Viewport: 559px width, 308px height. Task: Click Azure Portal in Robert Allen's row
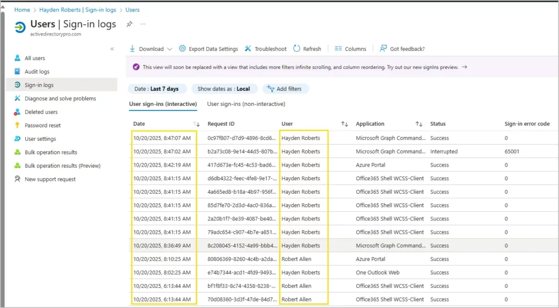[371, 259]
